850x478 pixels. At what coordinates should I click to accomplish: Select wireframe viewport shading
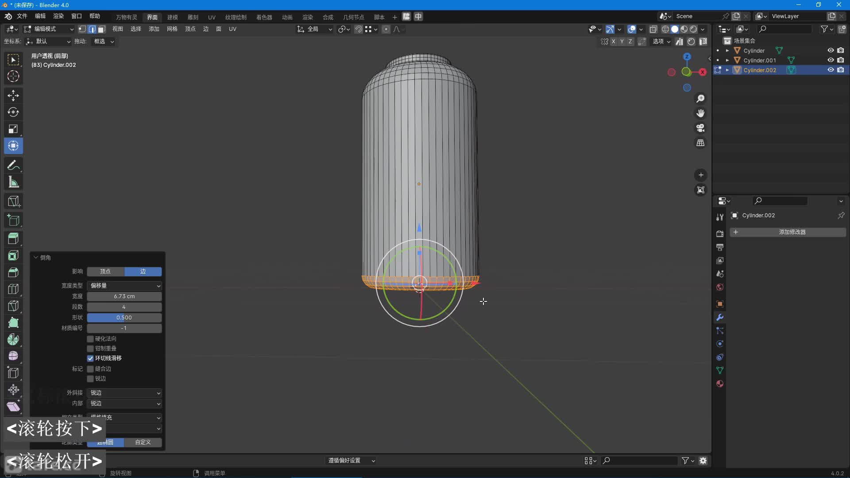click(665, 29)
